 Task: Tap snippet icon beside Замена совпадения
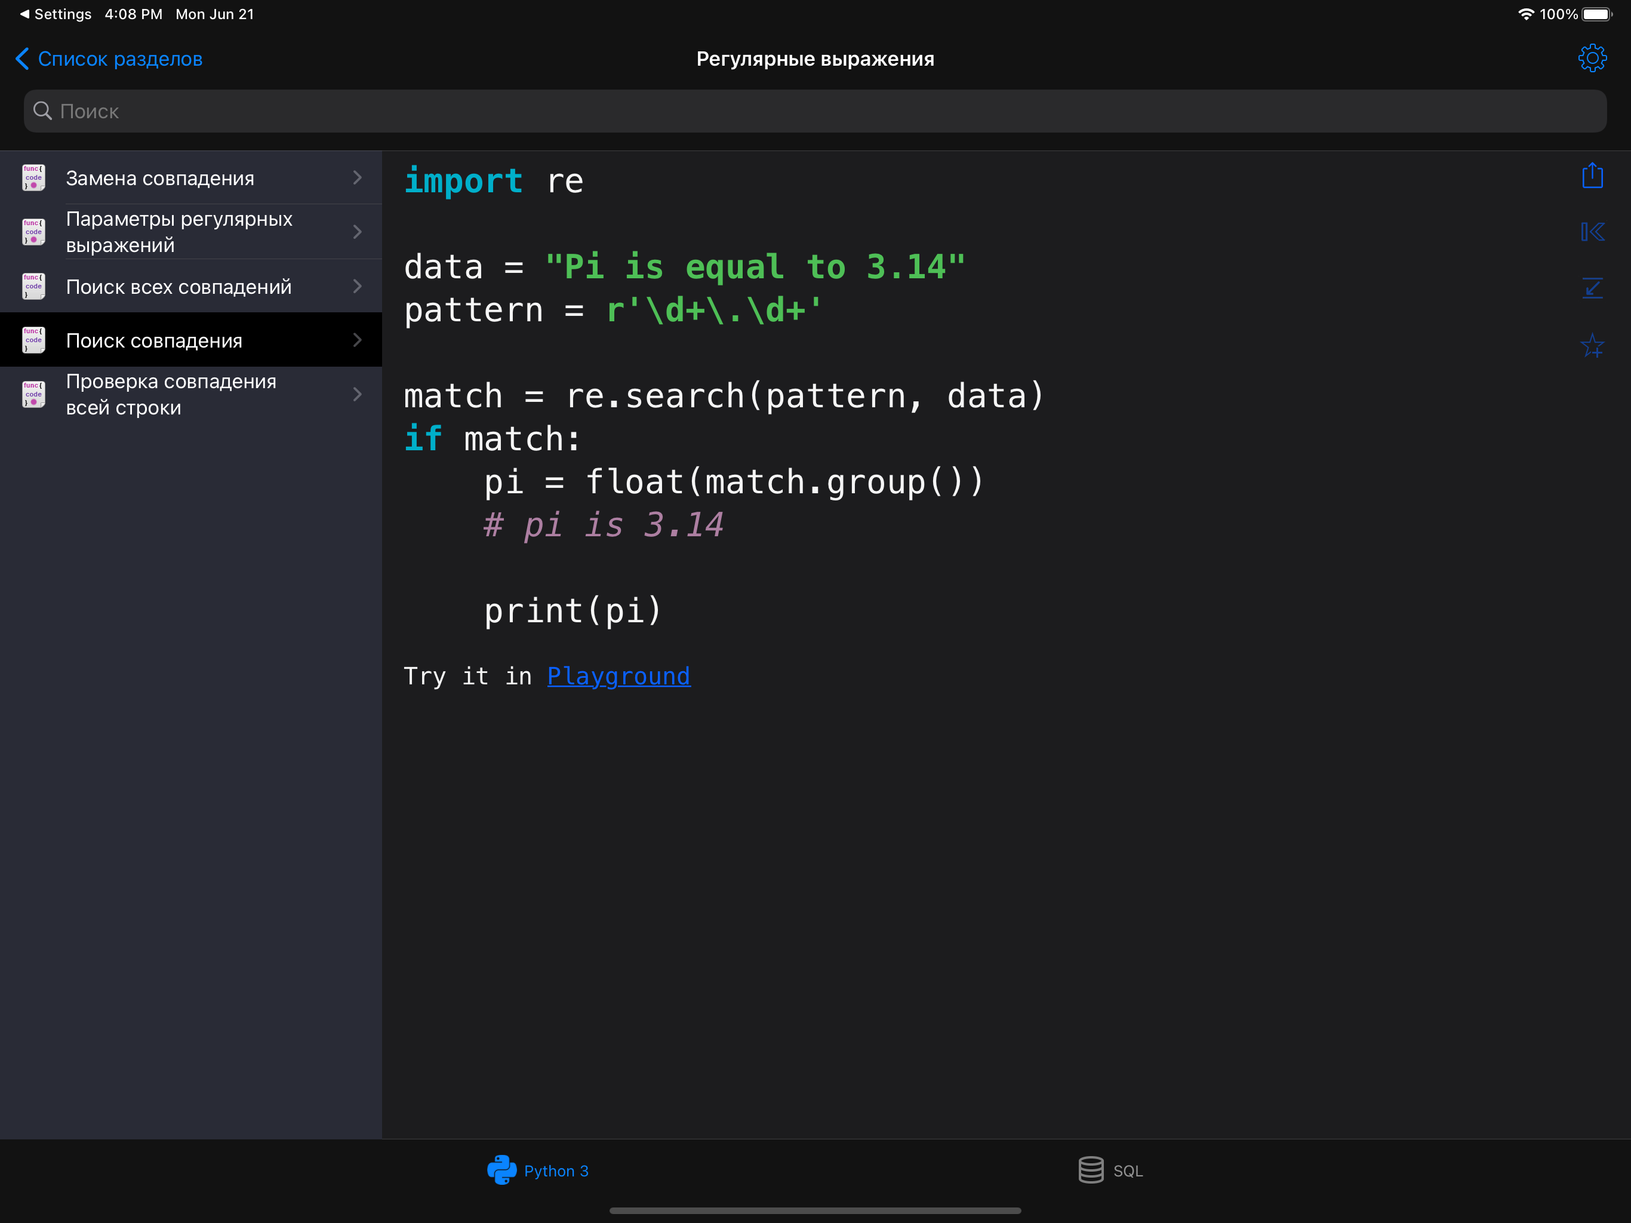pos(33,178)
